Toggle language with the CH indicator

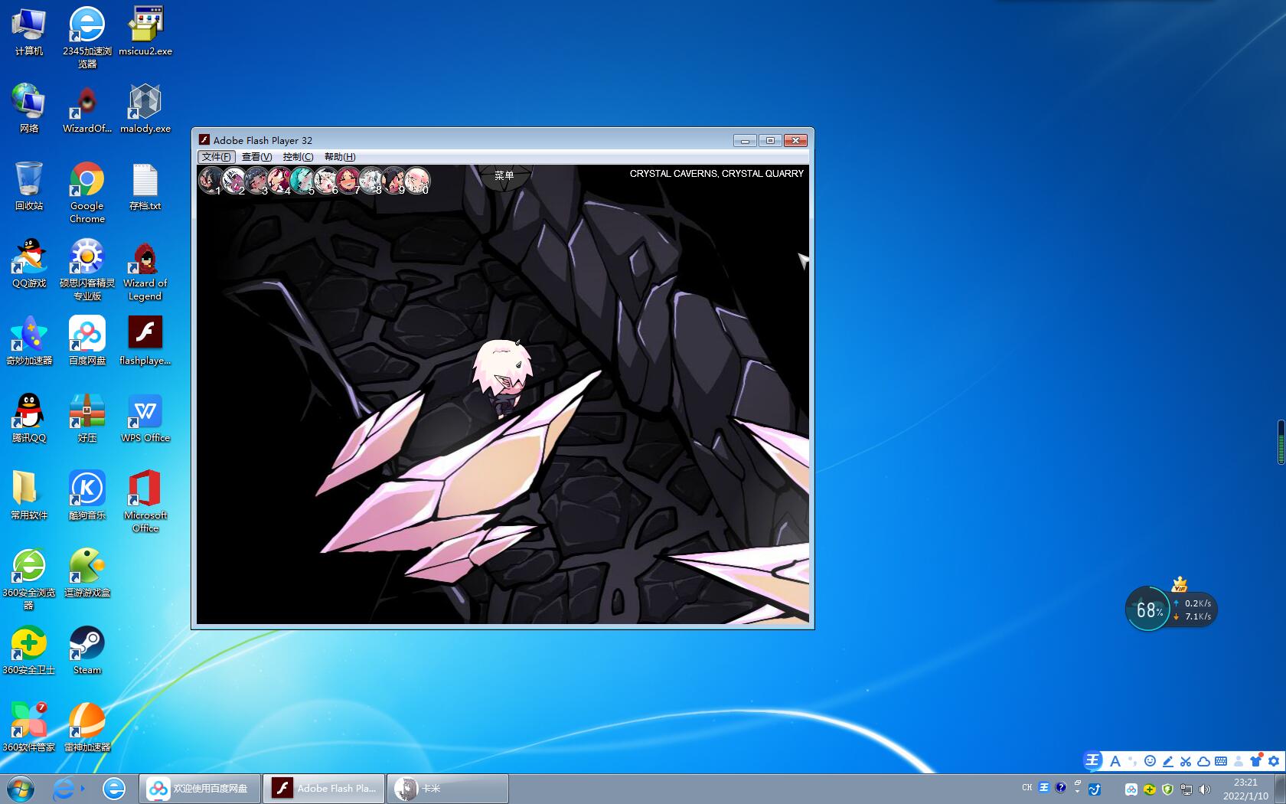pyautogui.click(x=1027, y=787)
